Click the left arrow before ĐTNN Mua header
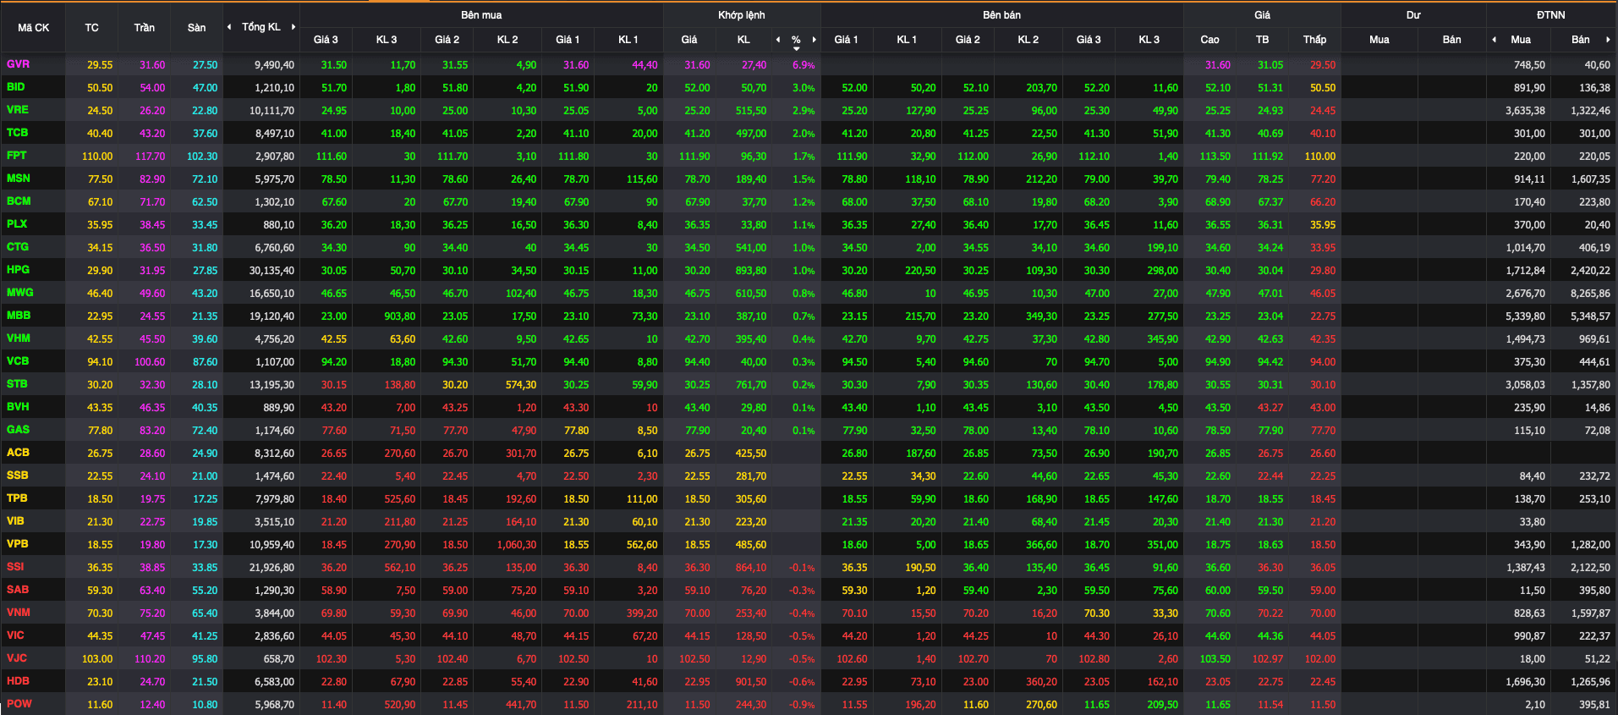The image size is (1618, 715). [1495, 40]
